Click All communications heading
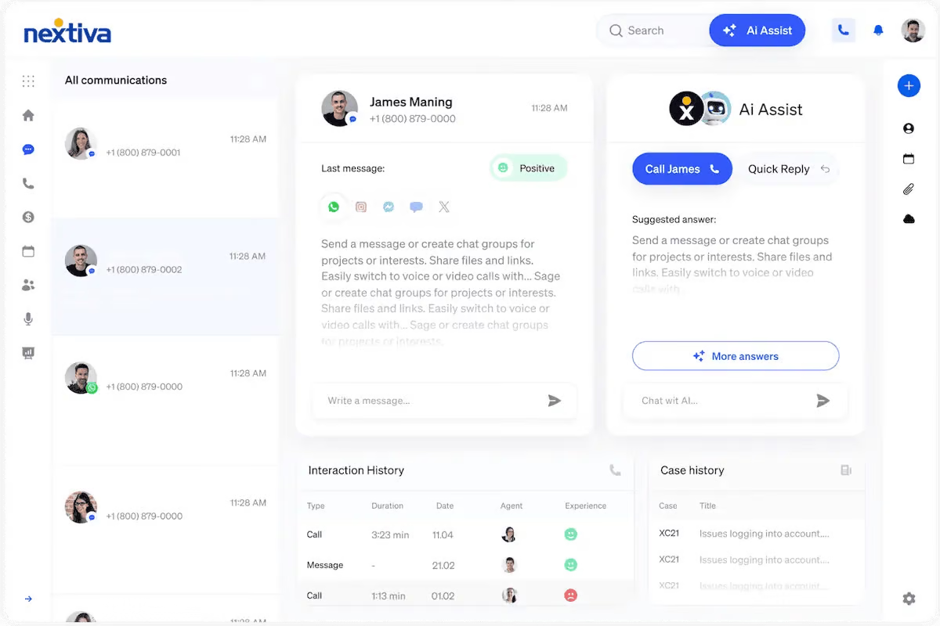 (116, 80)
